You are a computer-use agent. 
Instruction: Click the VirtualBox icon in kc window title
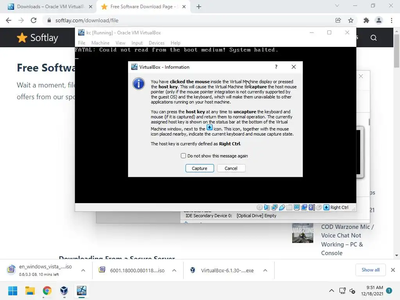pyautogui.click(x=81, y=33)
